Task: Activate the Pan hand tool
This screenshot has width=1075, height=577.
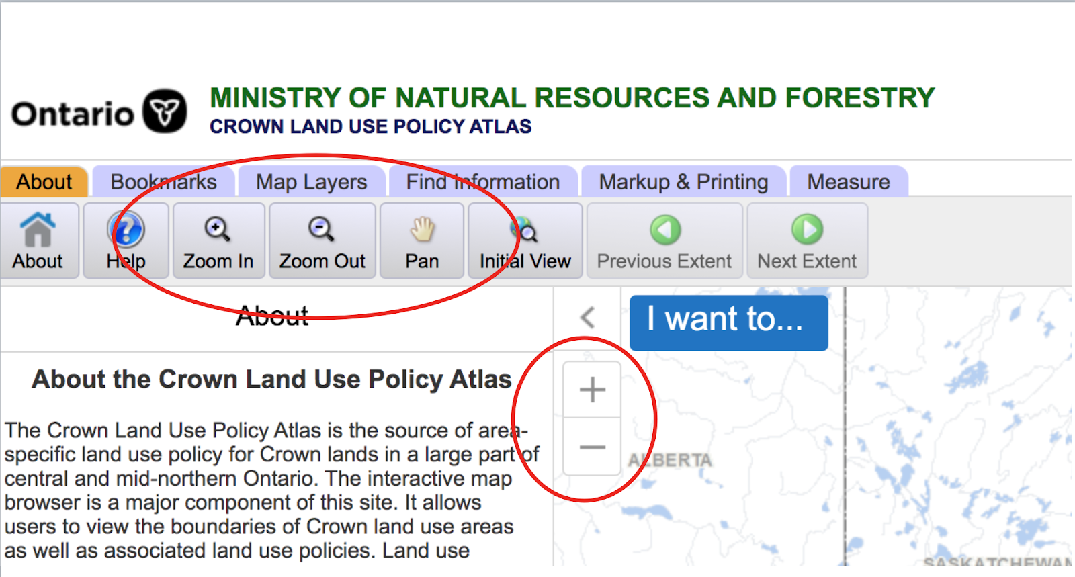Action: 422,240
